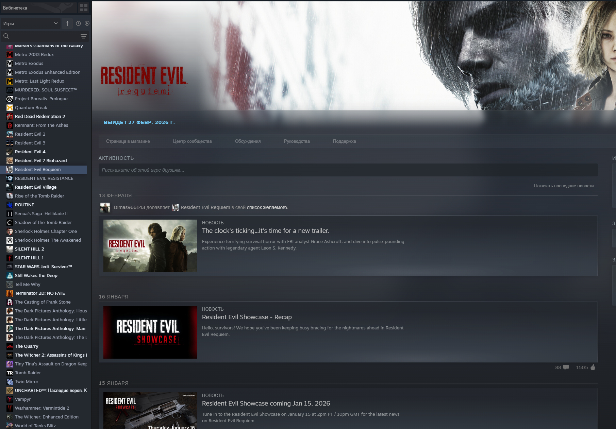The image size is (616, 429).
Task: Open the collections grid view icon
Action: coord(83,7)
